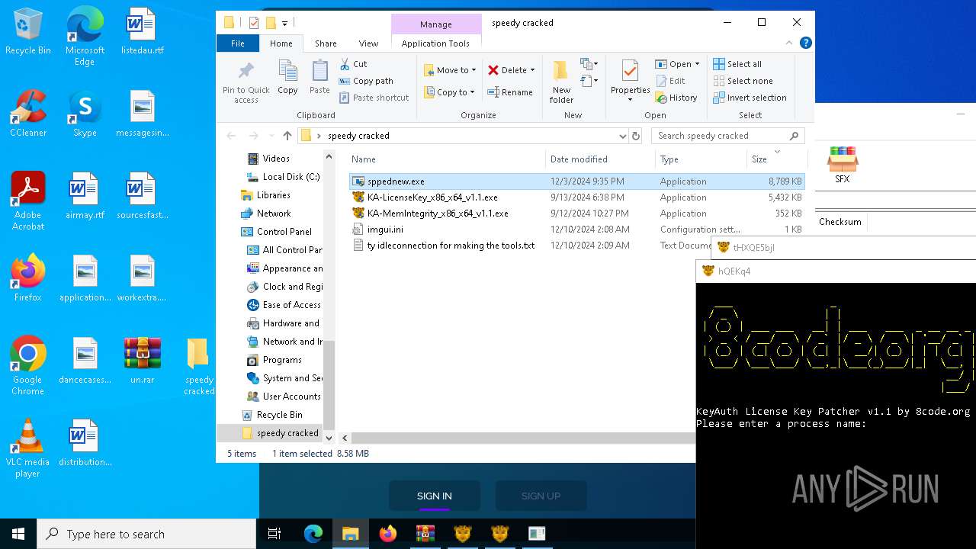Click Select none in the ribbon
The width and height of the screenshot is (976, 549).
click(743, 81)
